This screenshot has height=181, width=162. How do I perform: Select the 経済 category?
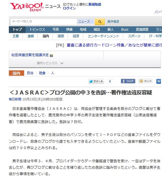[76, 36]
